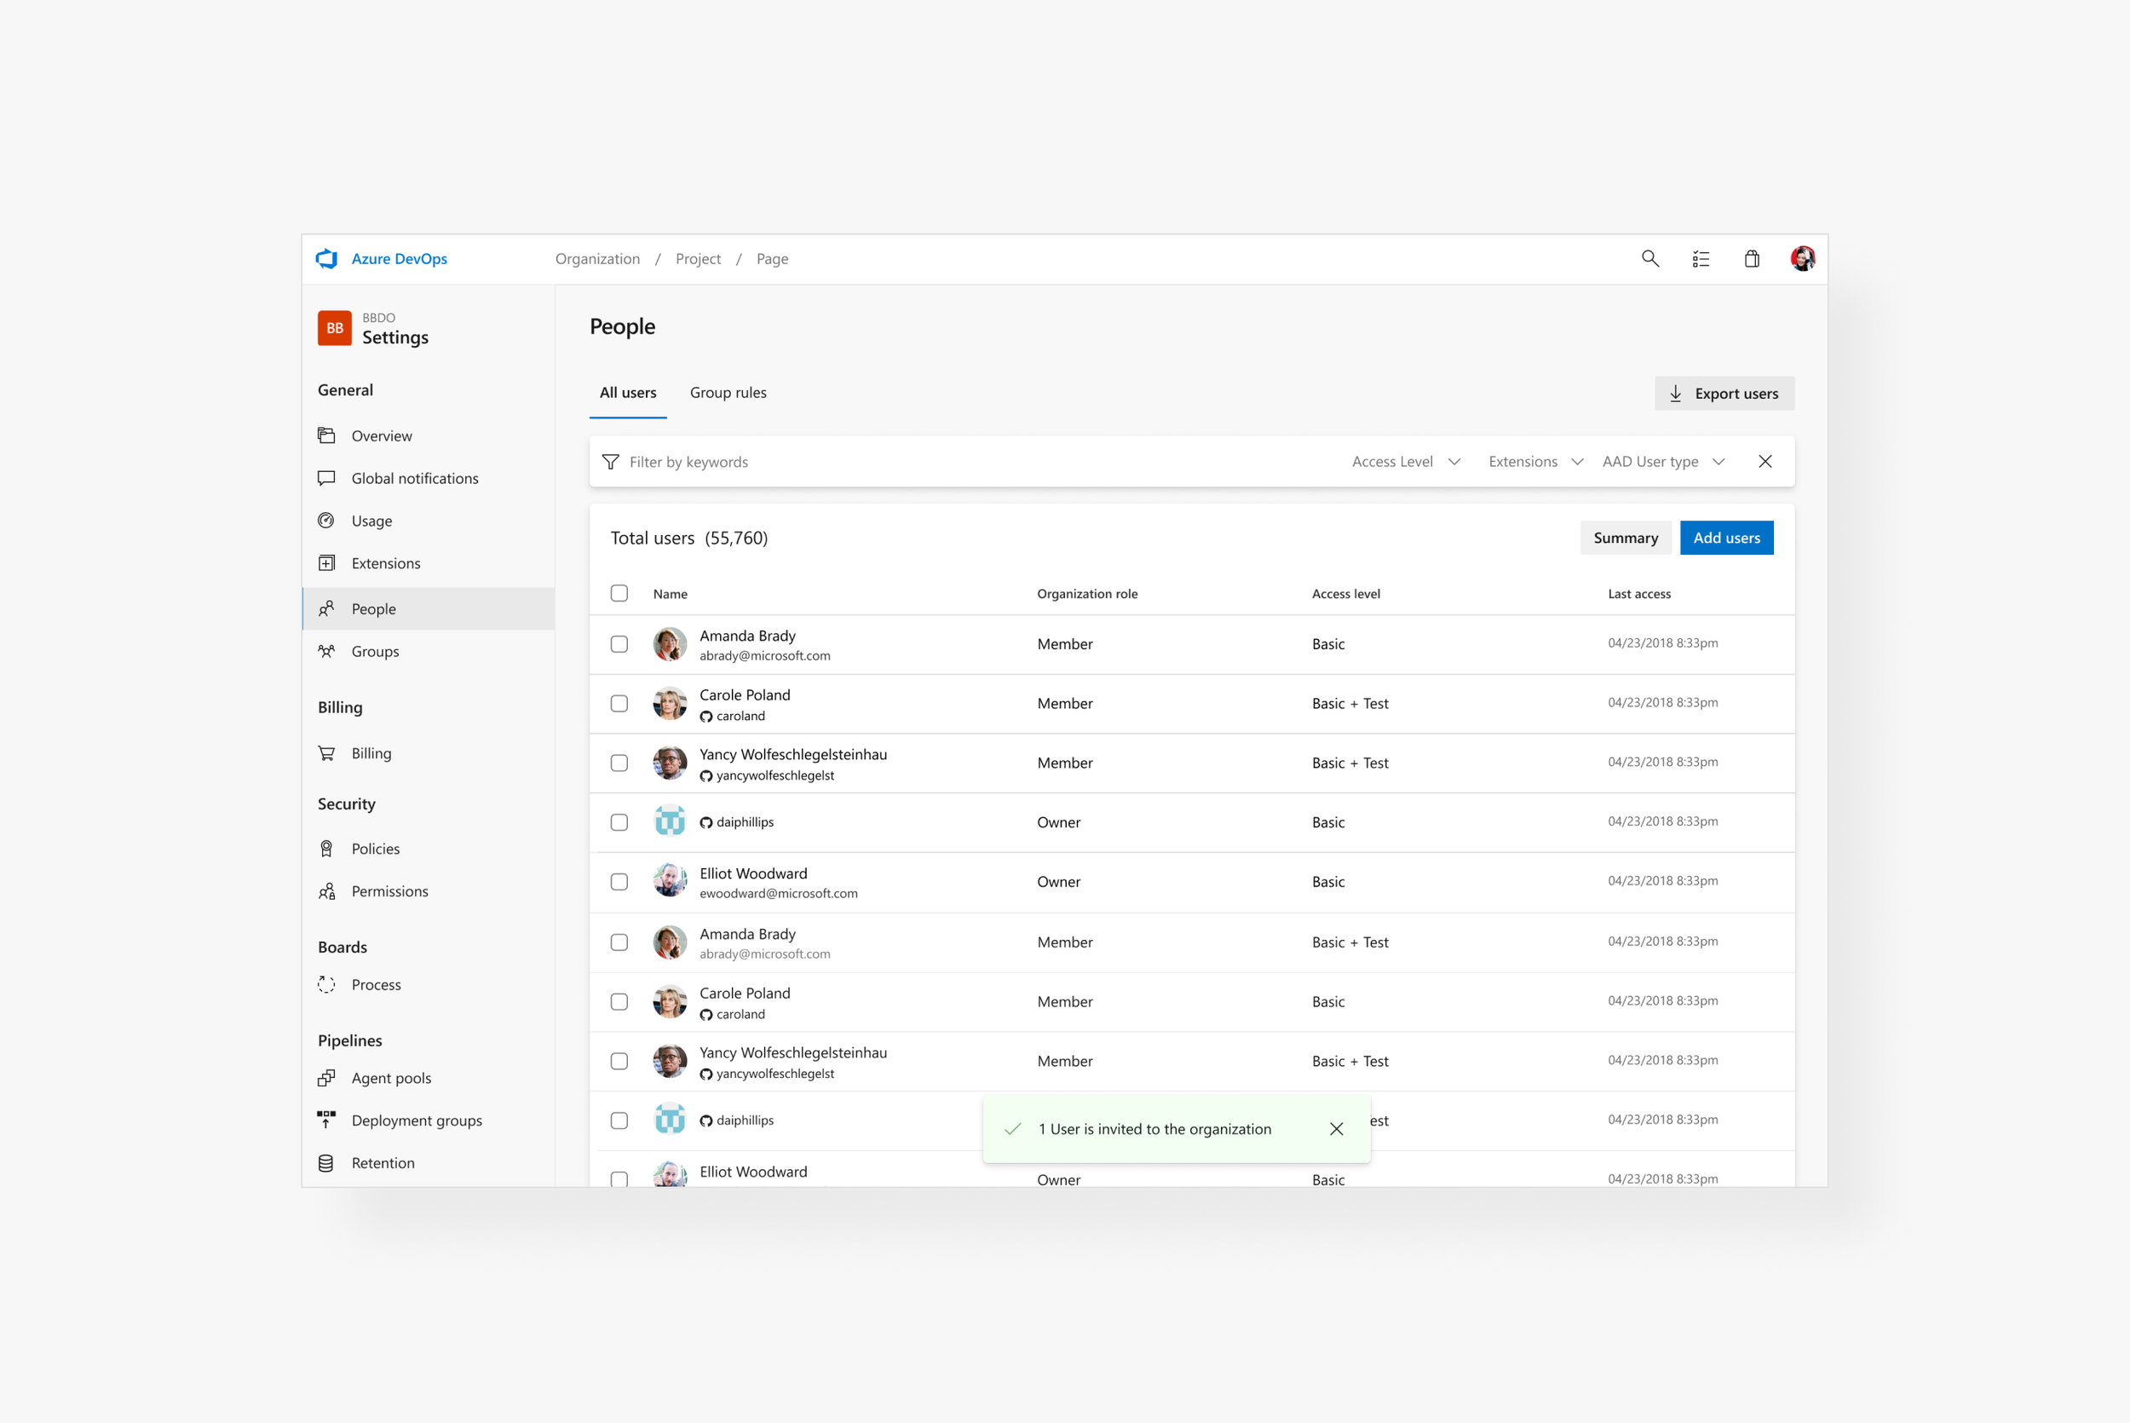The height and width of the screenshot is (1423, 2130).
Task: Open the marketplace shopping bag icon
Action: (1752, 259)
